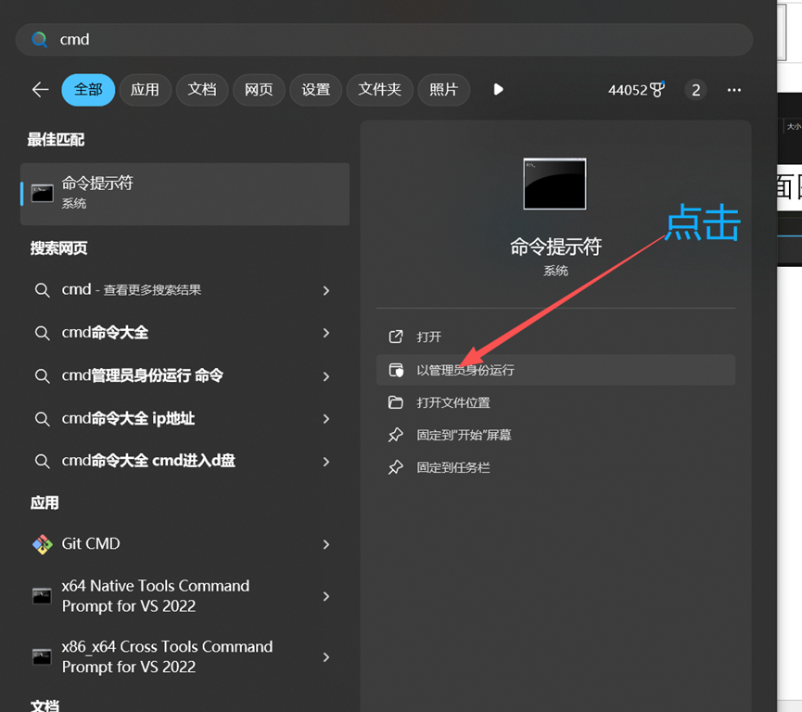
Task: Click the folder icon for 打开文件位置
Action: 395,402
